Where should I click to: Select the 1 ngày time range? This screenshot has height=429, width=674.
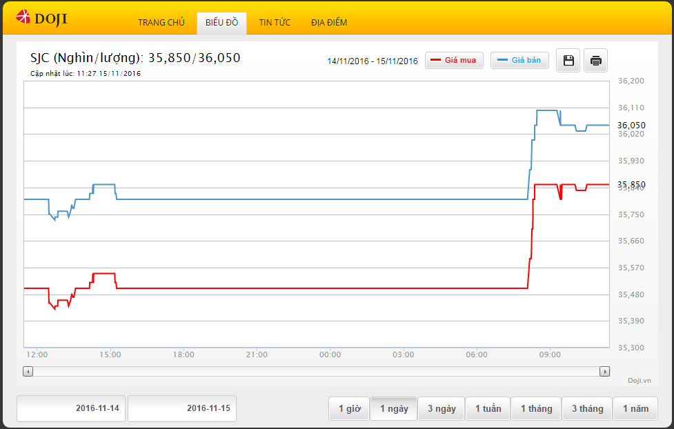tap(394, 408)
